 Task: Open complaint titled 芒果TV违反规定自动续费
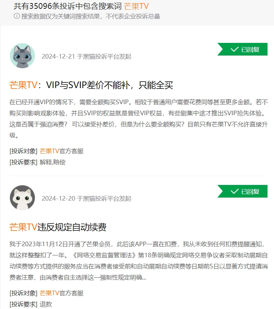(x=58, y=227)
